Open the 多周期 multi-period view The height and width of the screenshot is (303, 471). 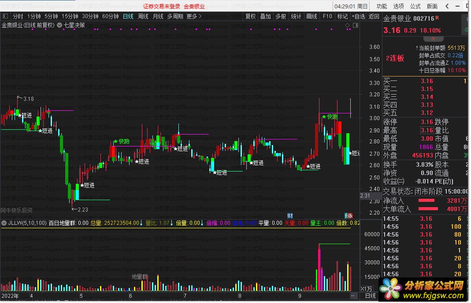pos(175,16)
